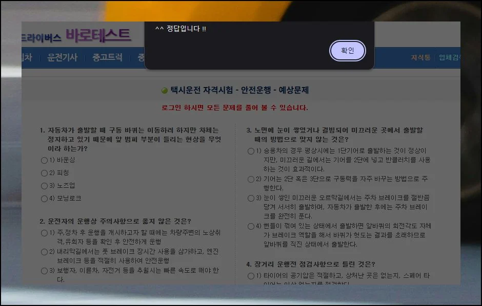Image resolution: width=482 pixels, height=306 pixels.
Task: Choose question 3 option 2 about 기어 2단 혹은 3단
Action: click(251, 179)
